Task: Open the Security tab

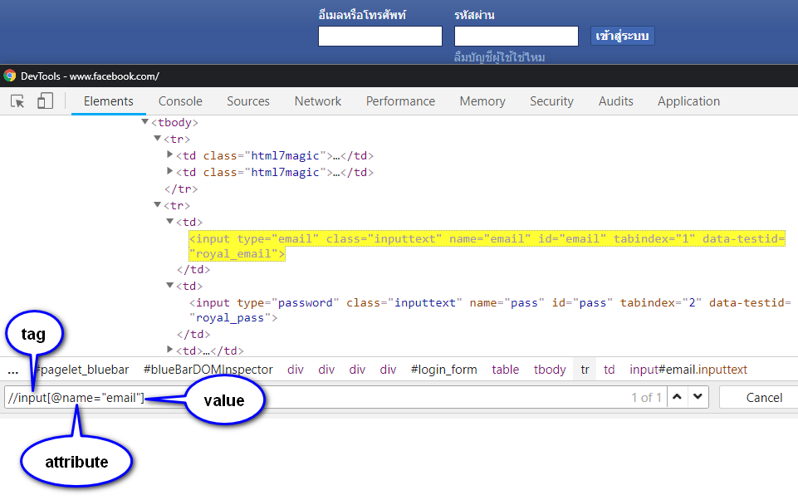Action: pos(551,101)
